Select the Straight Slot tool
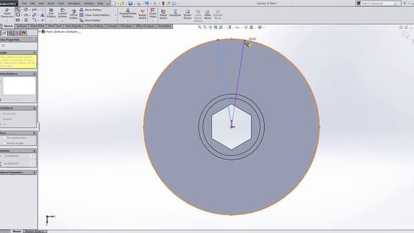The image size is (414, 233). click(x=17, y=20)
